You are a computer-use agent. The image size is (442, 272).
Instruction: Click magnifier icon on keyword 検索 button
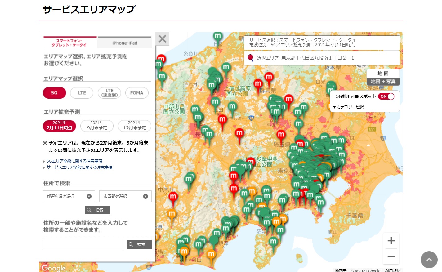[131, 244]
